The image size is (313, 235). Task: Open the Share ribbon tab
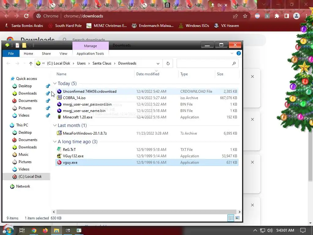pos(46,53)
